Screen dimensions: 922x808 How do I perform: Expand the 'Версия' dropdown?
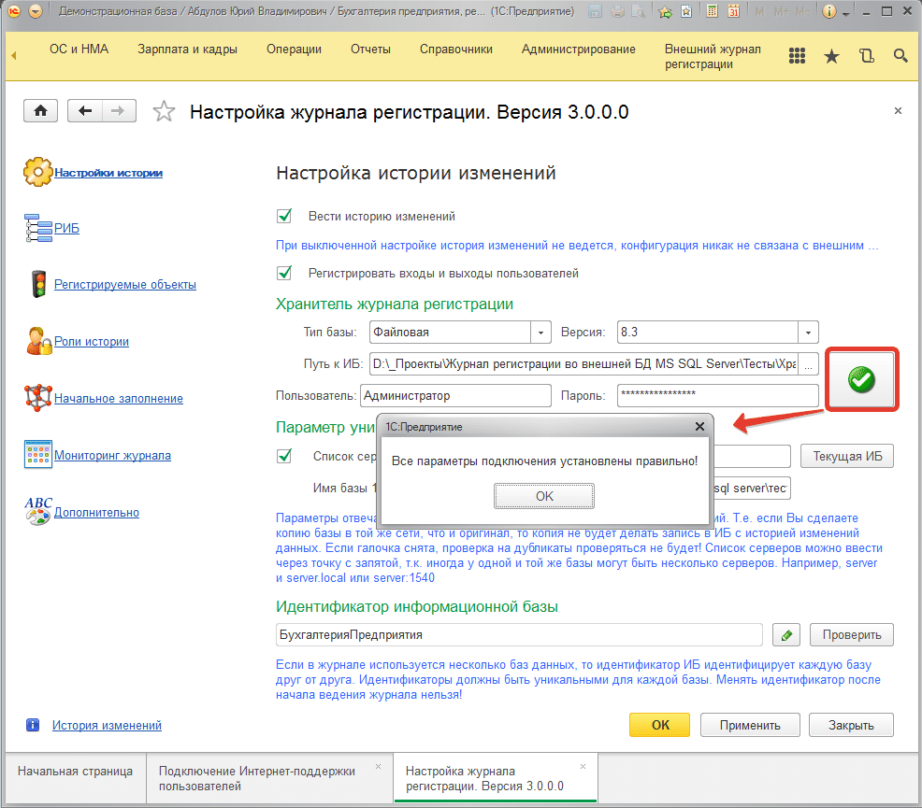pos(808,333)
